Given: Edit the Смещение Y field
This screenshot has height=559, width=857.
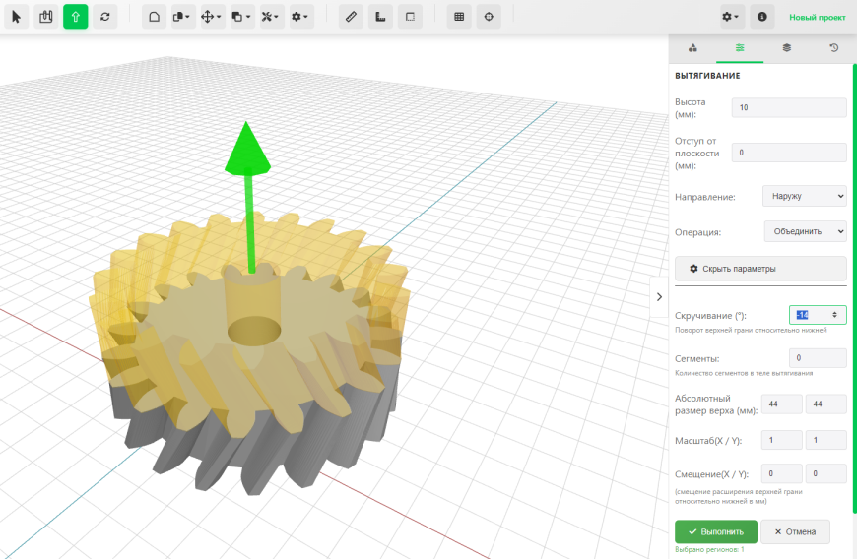Looking at the screenshot, I should [825, 473].
